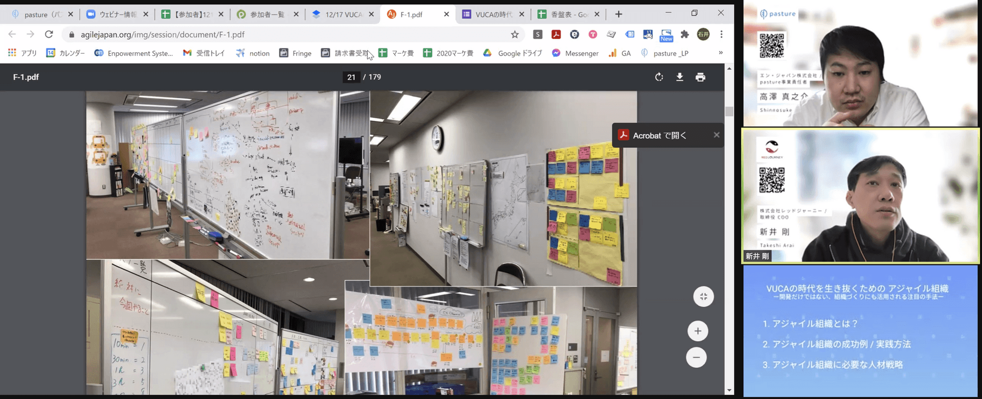Bookmark this page with star icon

pos(515,34)
